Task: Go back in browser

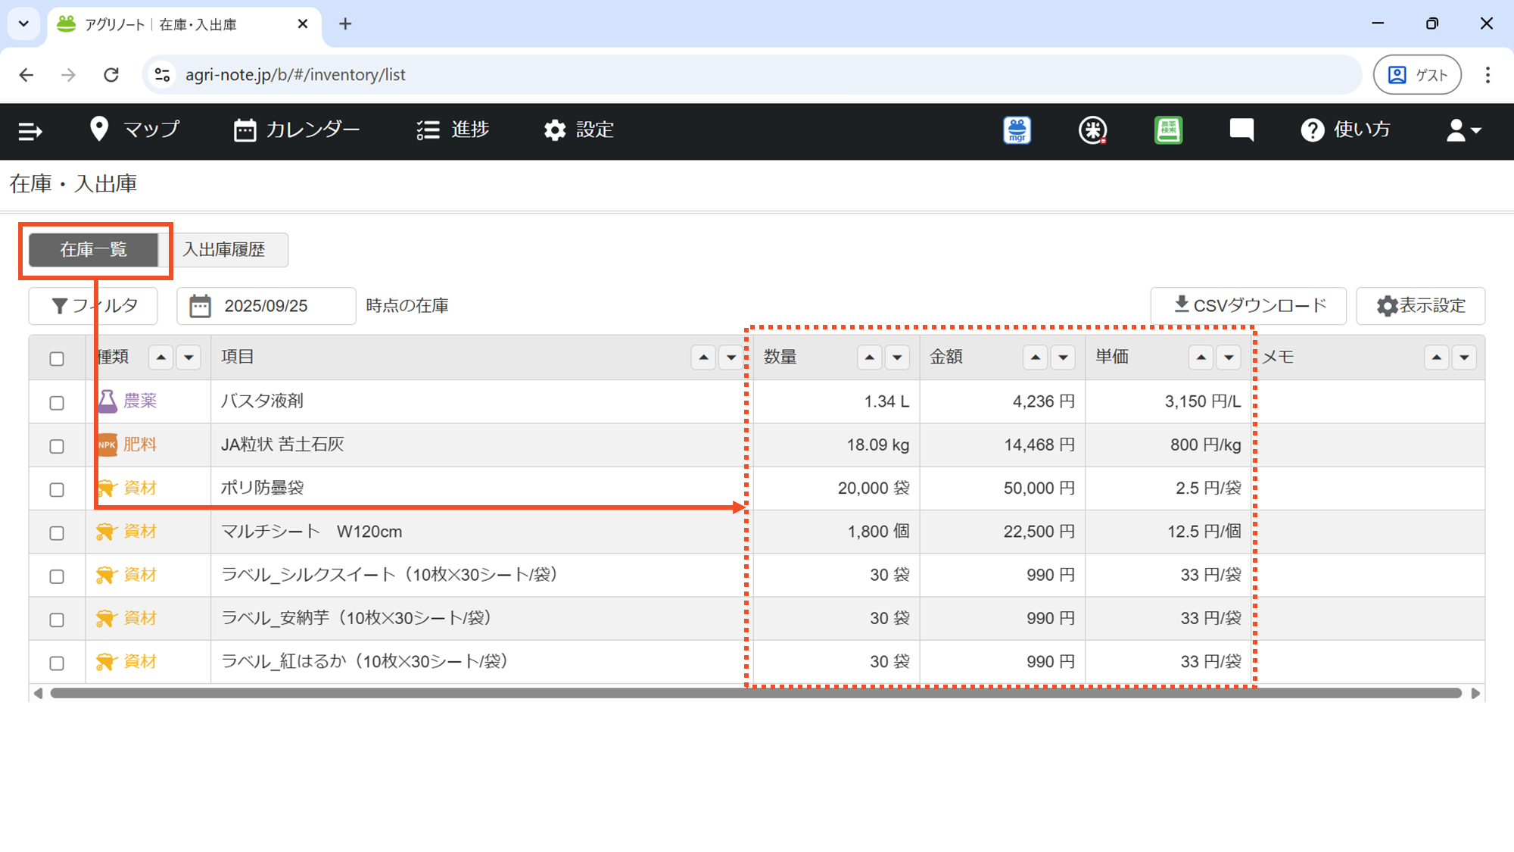Action: pos(26,75)
